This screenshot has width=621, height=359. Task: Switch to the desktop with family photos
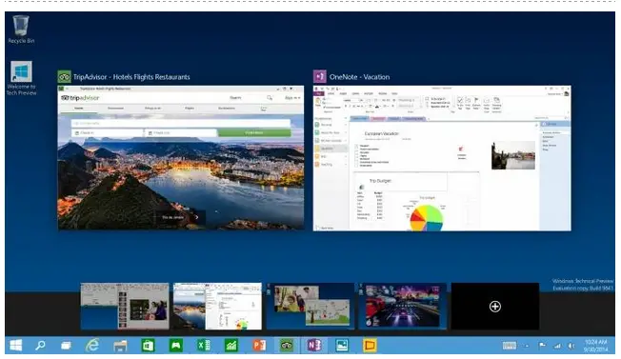[310, 306]
